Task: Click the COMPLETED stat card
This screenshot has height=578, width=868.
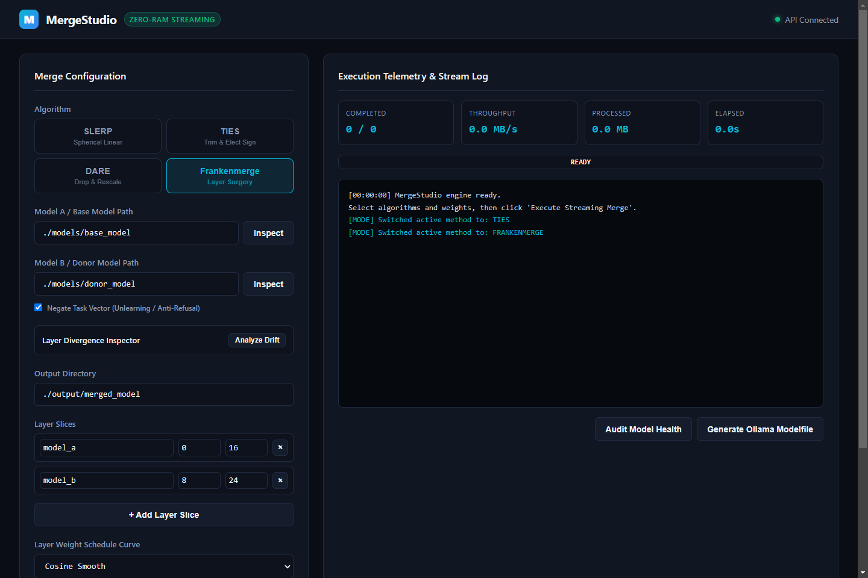Action: point(396,123)
